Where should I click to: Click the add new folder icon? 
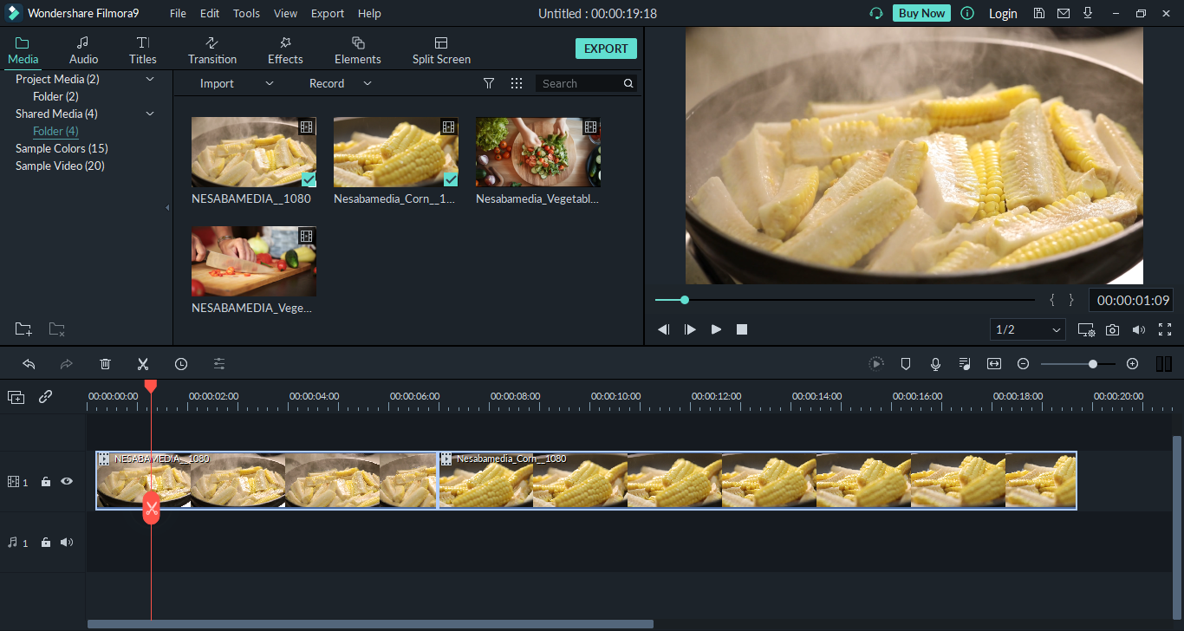pos(23,329)
